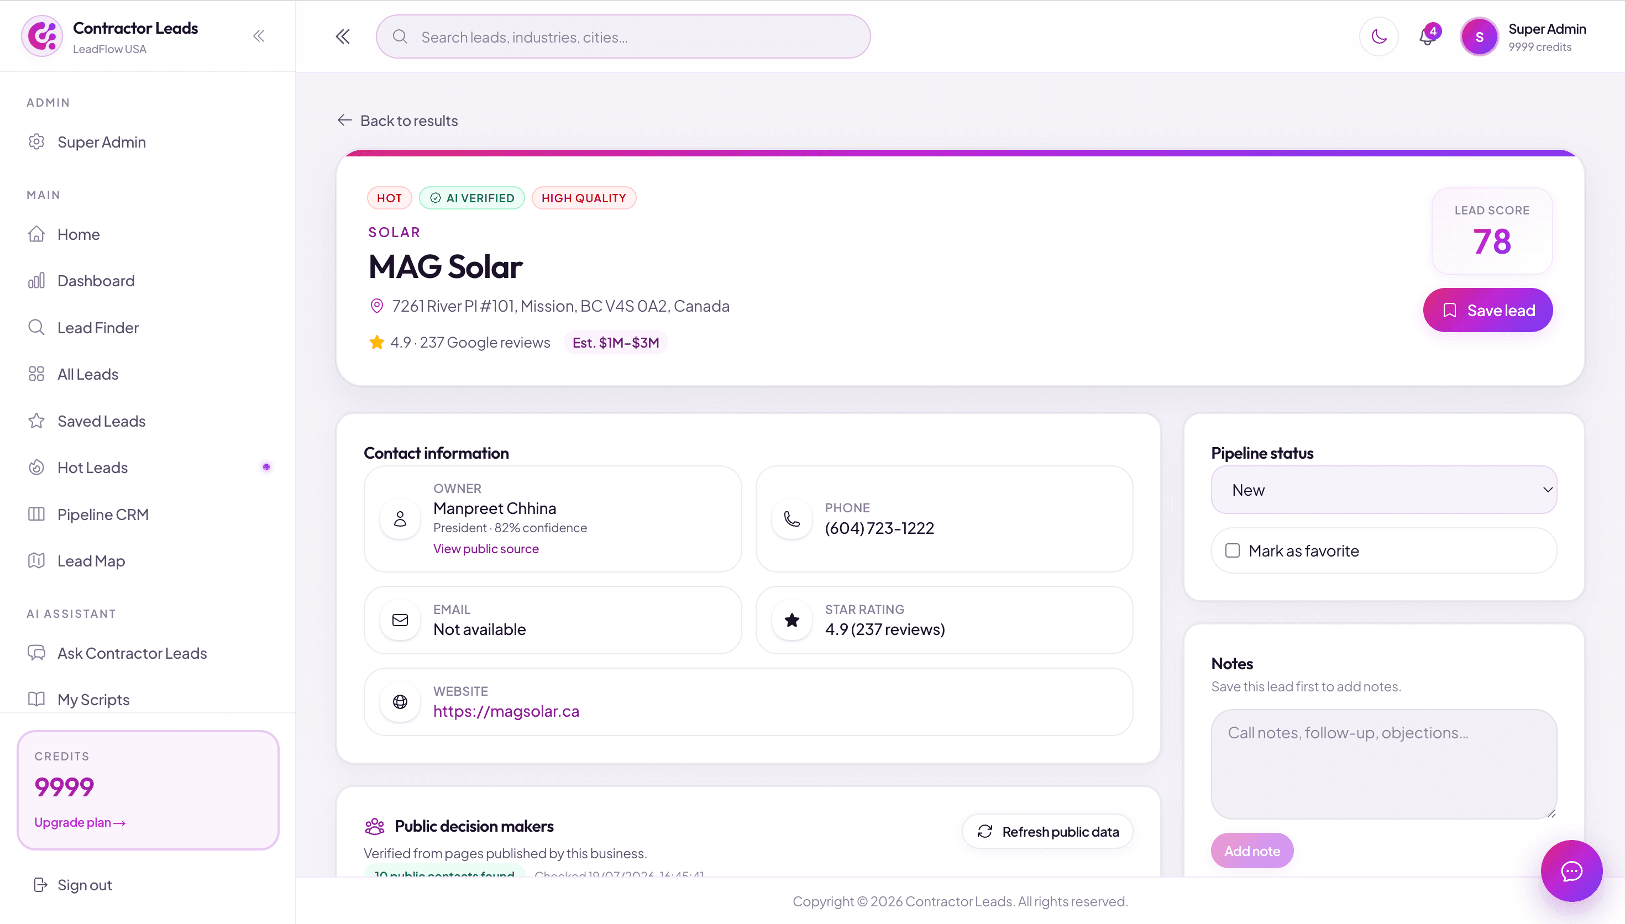Viewport: 1625px width, 924px height.
Task: Click the Add note button
Action: 1252,851
